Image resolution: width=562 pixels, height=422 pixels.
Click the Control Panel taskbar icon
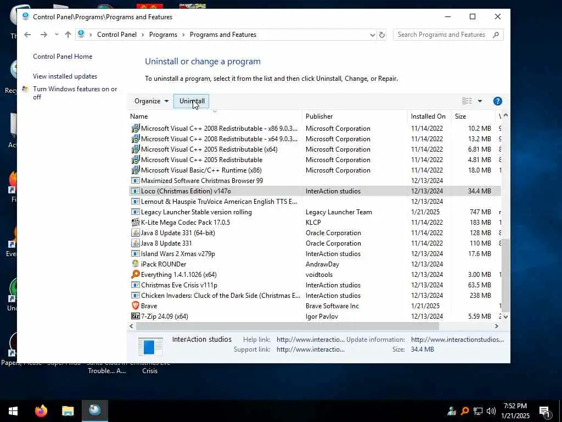pyautogui.click(x=94, y=411)
